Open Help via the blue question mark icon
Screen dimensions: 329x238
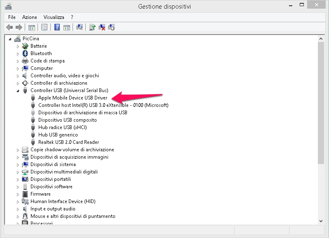click(x=57, y=28)
